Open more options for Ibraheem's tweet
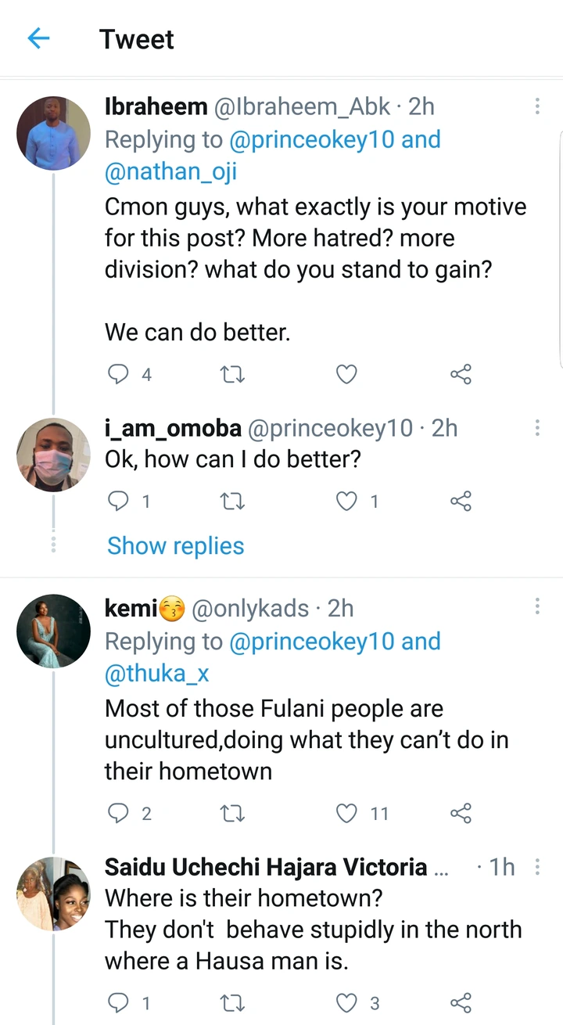The height and width of the screenshot is (1025, 563). pyautogui.click(x=537, y=106)
